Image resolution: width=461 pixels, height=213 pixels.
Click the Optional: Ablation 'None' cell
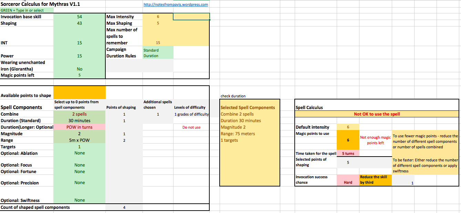point(80,153)
